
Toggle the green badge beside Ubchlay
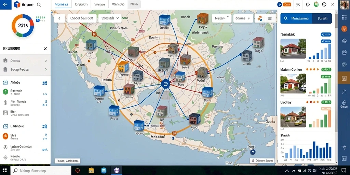(326, 102)
